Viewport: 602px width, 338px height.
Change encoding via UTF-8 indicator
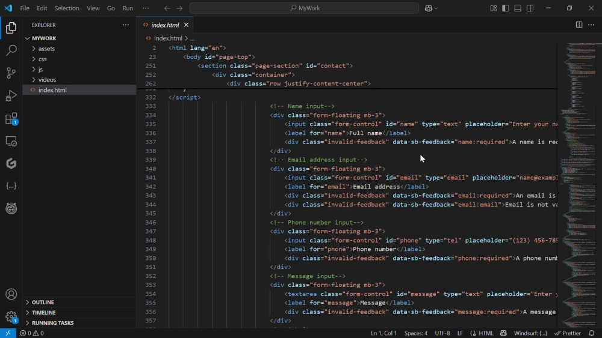442,333
